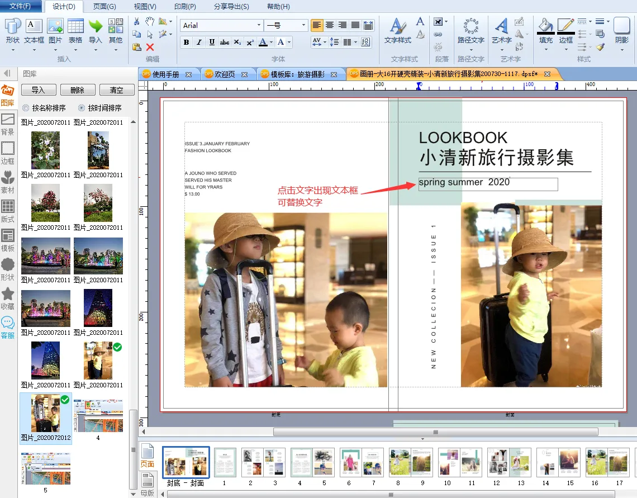The height and width of the screenshot is (498, 637).
Task: Expand the font size 一号 dropdown
Action: [x=303, y=25]
